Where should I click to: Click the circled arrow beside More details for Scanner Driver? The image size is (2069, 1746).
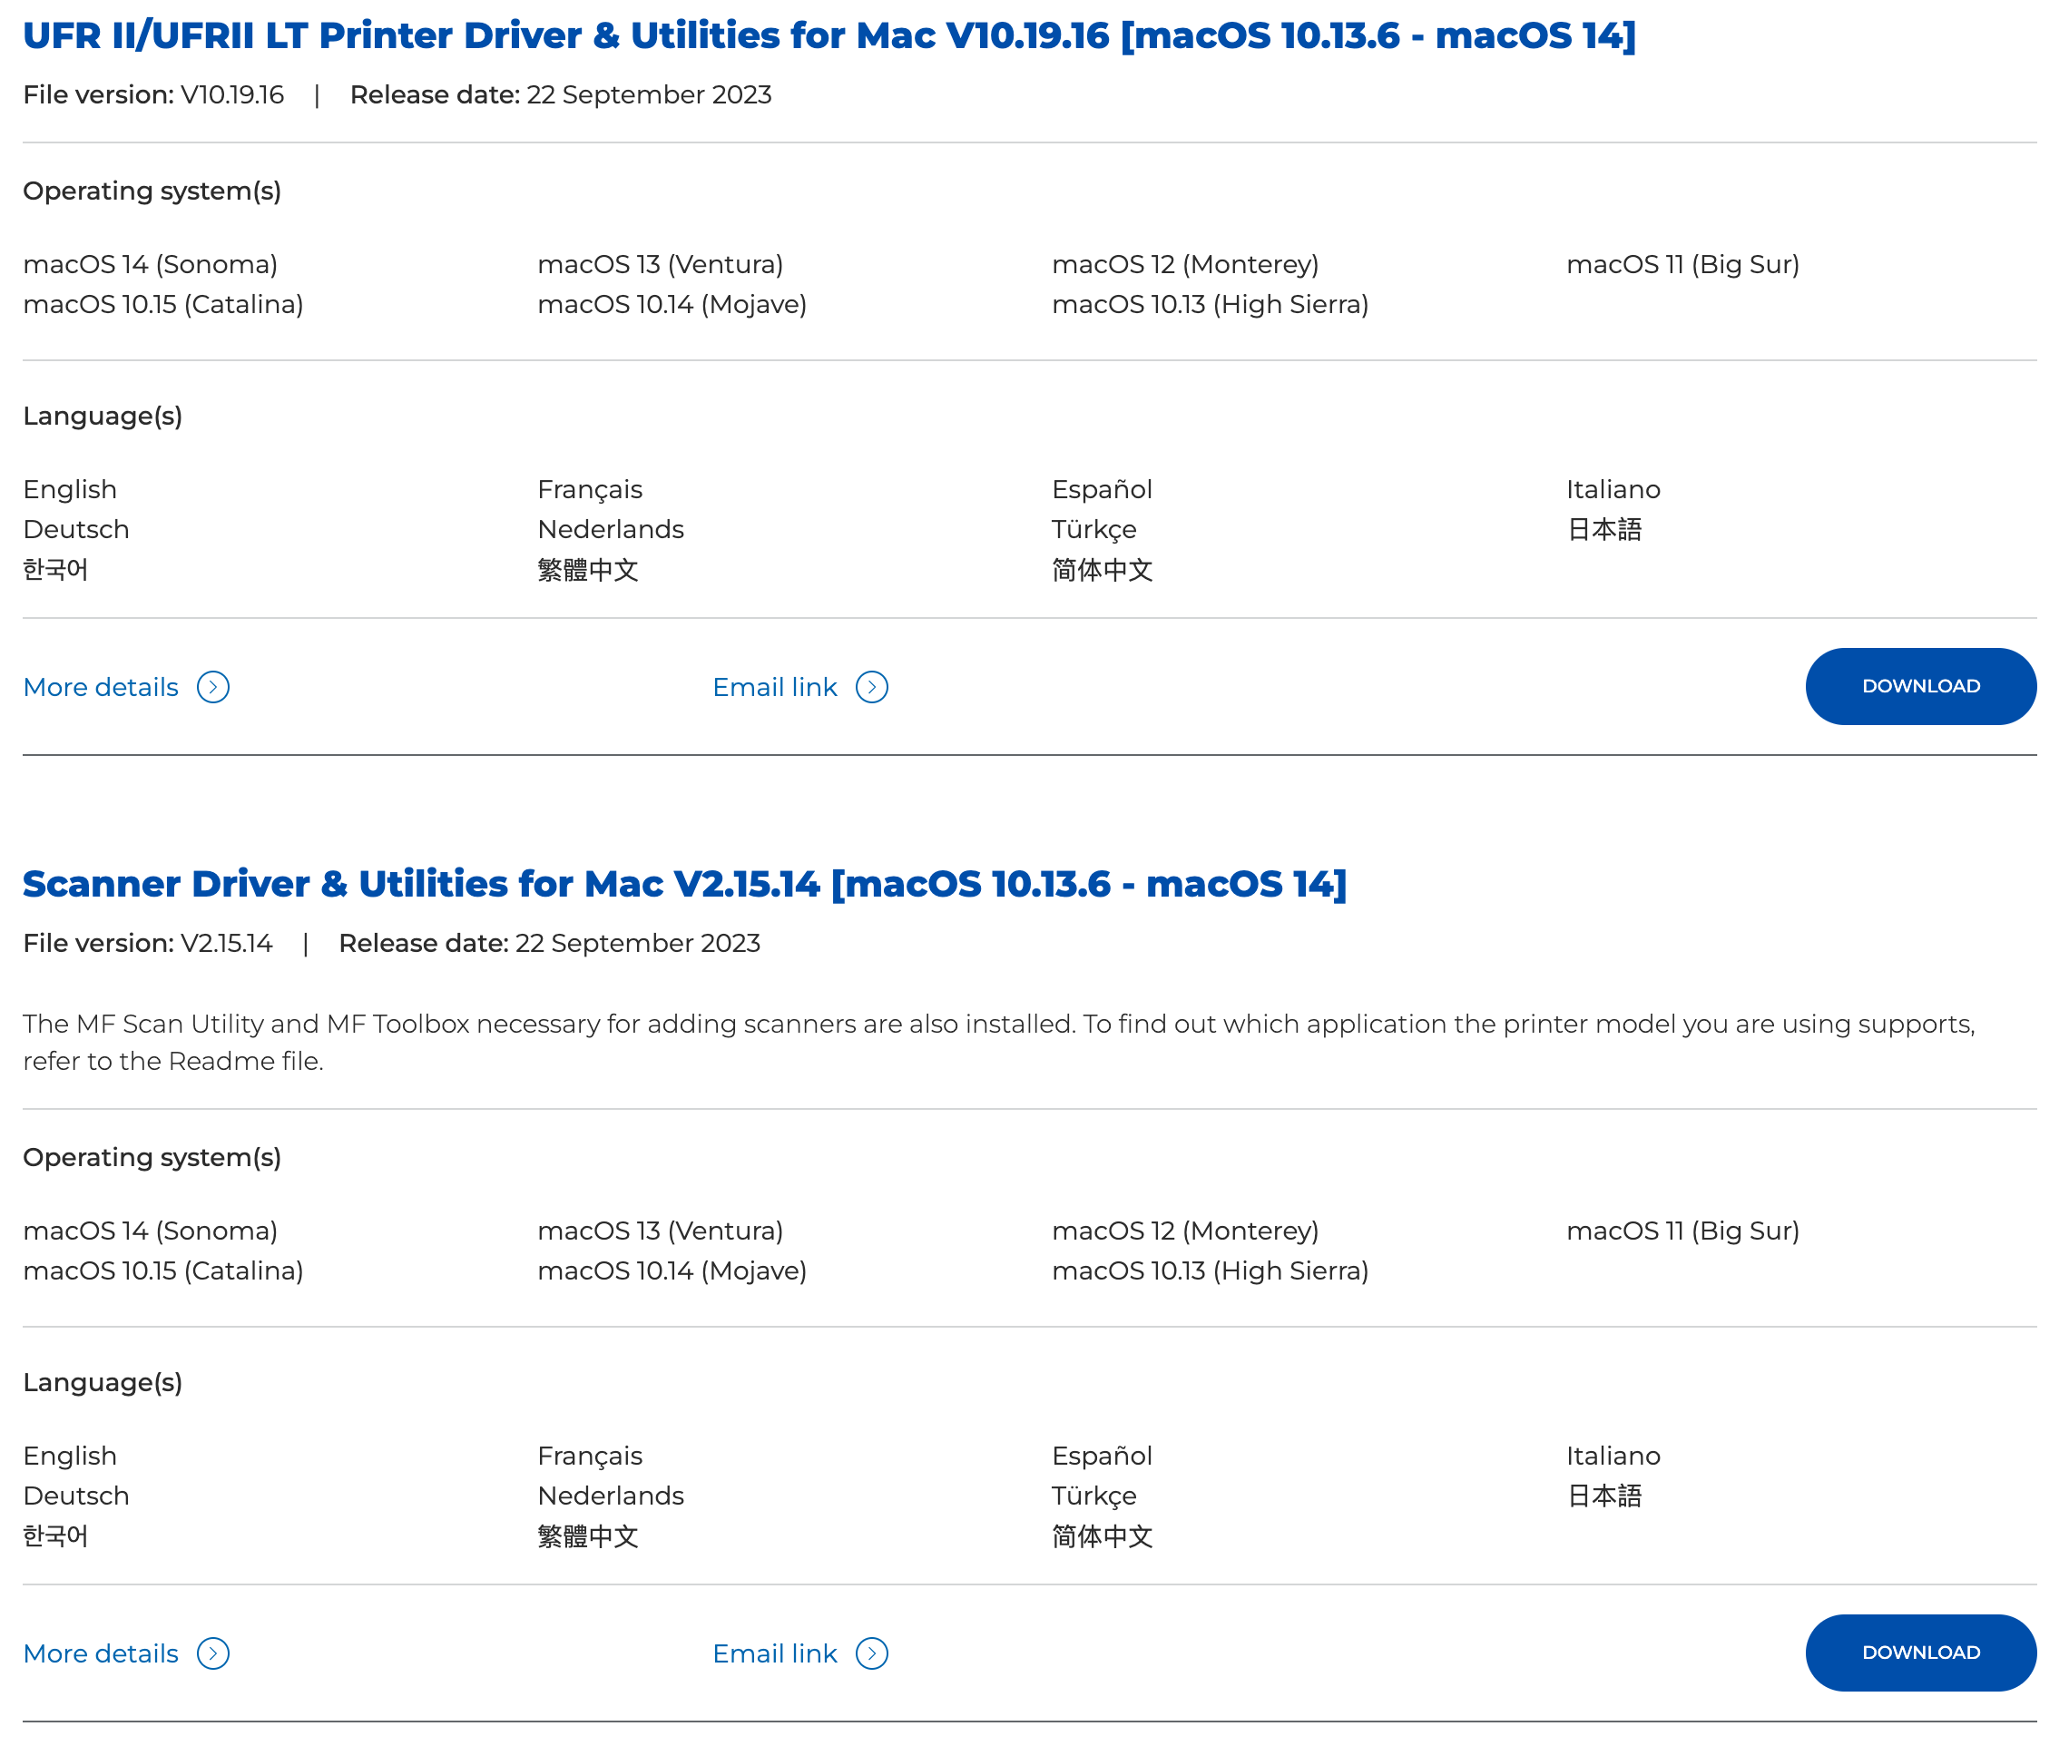(213, 1653)
